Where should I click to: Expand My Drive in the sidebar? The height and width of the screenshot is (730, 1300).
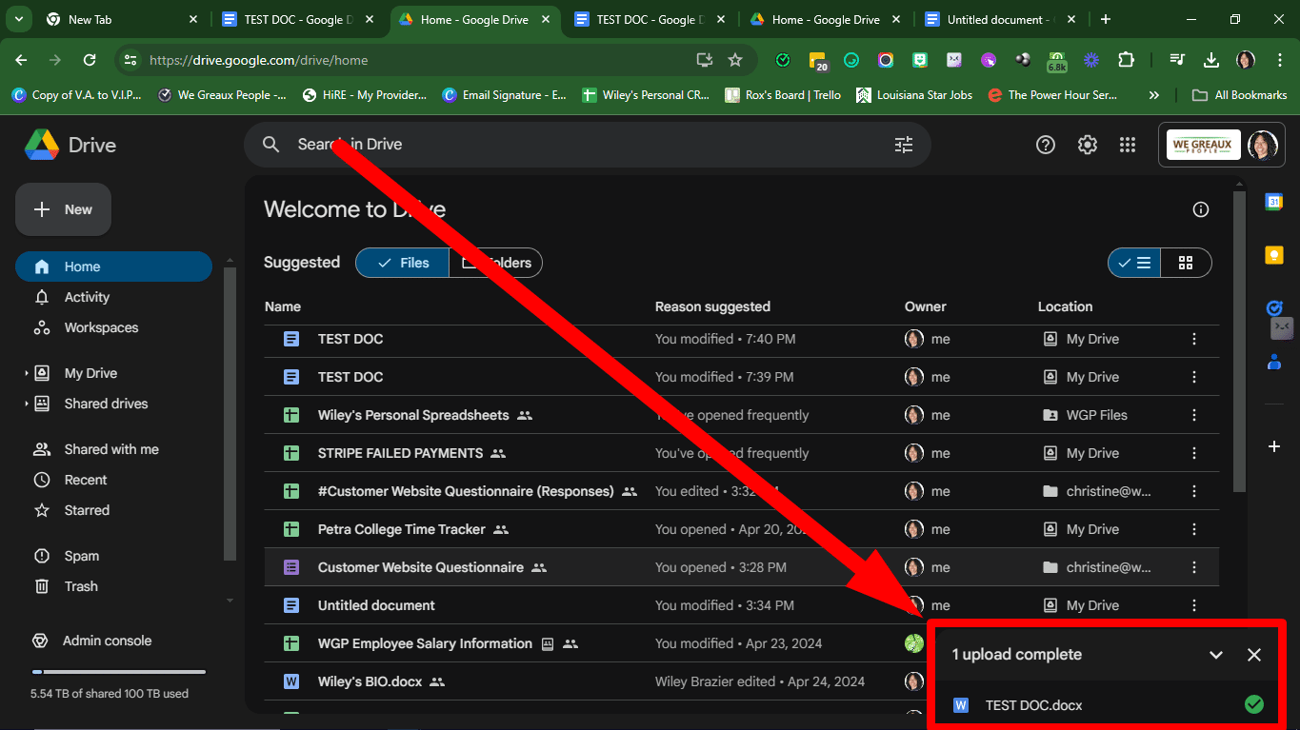(x=27, y=372)
